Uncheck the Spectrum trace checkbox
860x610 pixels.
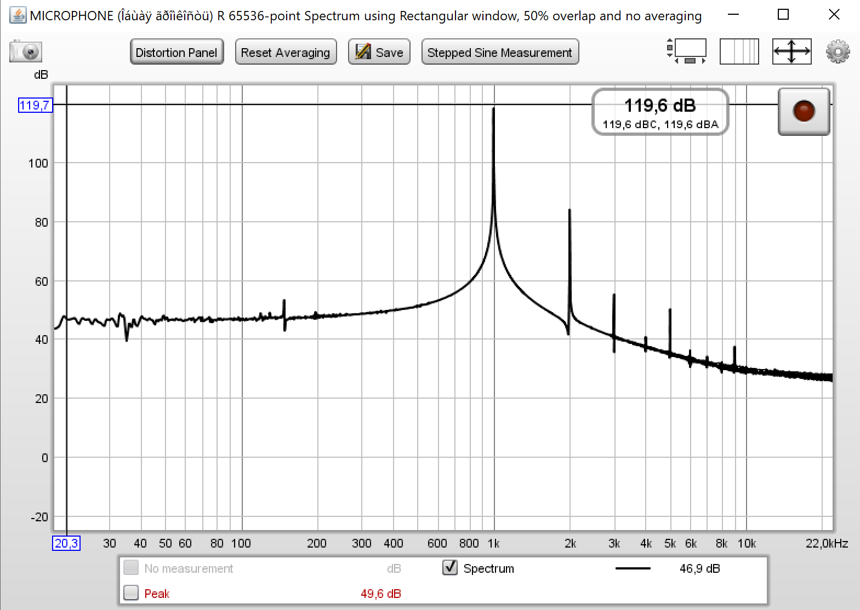click(450, 567)
